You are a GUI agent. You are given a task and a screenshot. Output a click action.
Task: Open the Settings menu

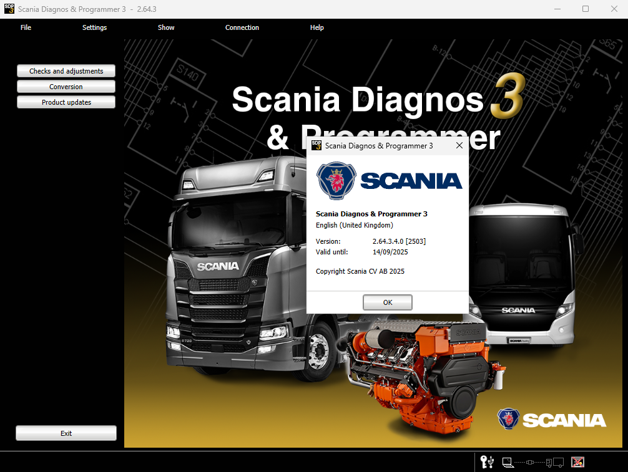94,27
